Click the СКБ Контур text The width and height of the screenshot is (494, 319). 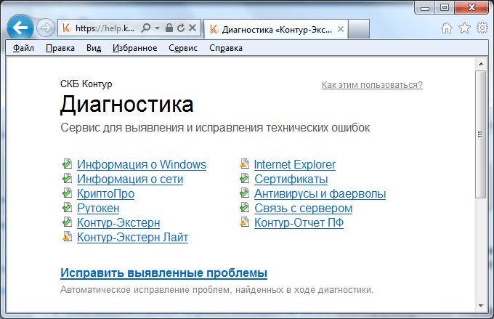pyautogui.click(x=86, y=84)
